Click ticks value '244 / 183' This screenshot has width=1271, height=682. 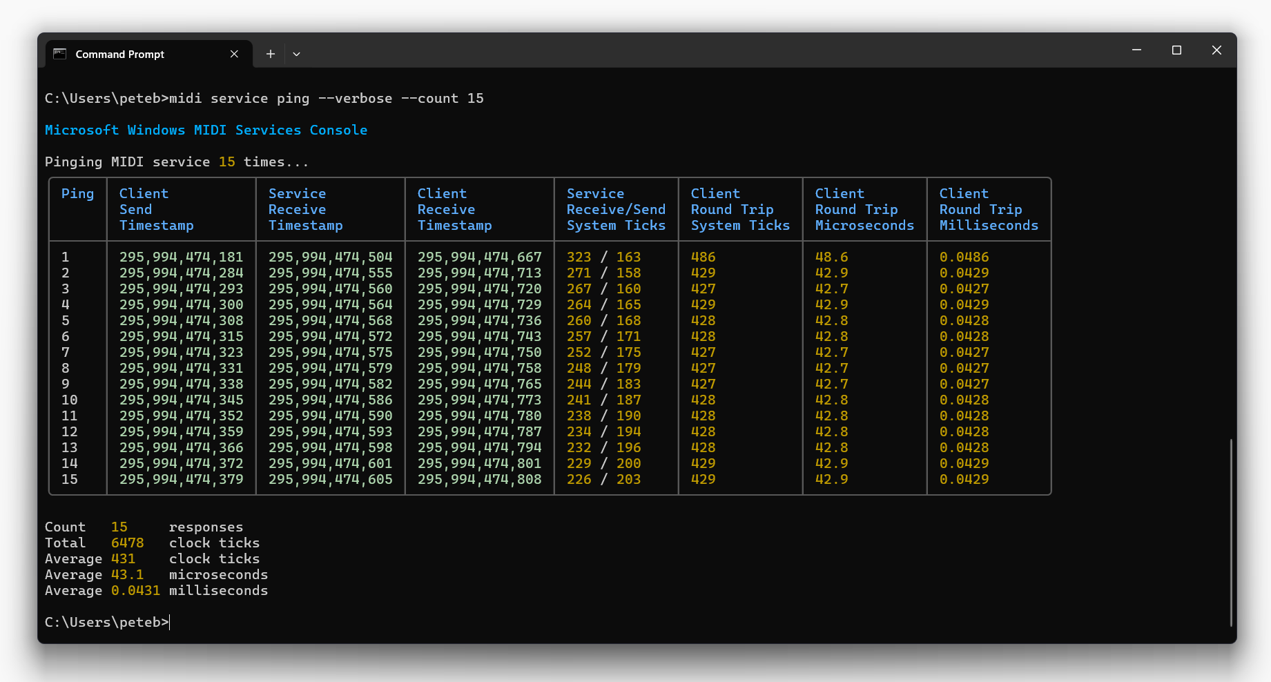pos(604,384)
